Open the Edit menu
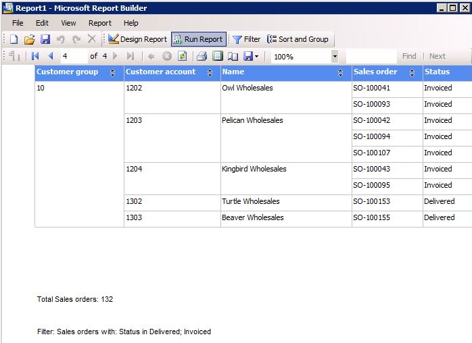 click(42, 23)
